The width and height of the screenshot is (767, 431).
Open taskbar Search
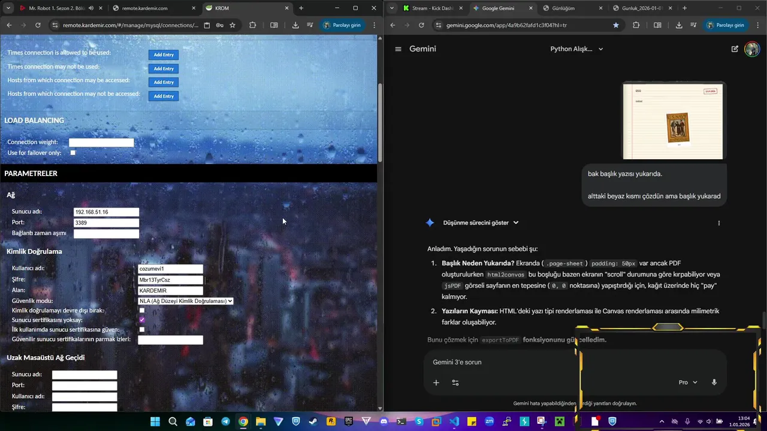pyautogui.click(x=173, y=421)
